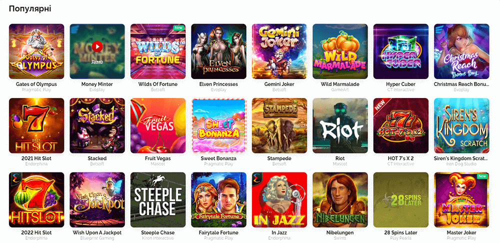Open the Gates of Olympus game thumbnail
Screen dimensions: 500x243
(36, 51)
